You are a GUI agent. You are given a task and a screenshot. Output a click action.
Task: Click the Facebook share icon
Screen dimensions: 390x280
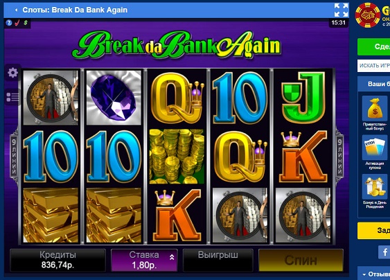pos(384,252)
